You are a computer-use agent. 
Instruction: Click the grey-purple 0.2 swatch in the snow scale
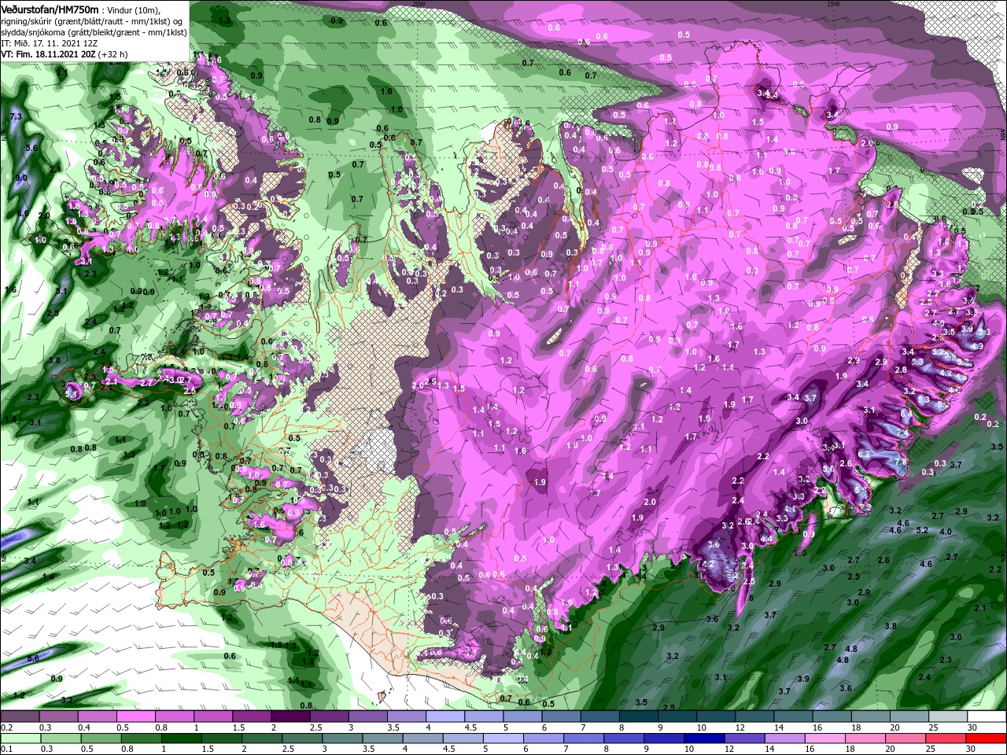tap(19, 716)
